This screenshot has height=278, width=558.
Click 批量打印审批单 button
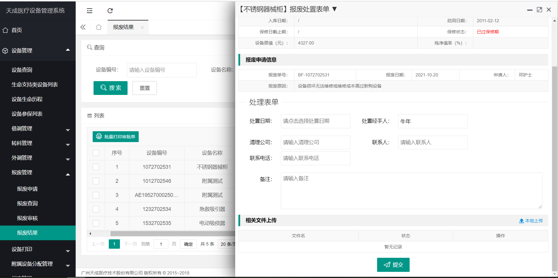pos(116,137)
